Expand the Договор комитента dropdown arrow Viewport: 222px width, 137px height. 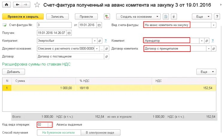click(209, 49)
